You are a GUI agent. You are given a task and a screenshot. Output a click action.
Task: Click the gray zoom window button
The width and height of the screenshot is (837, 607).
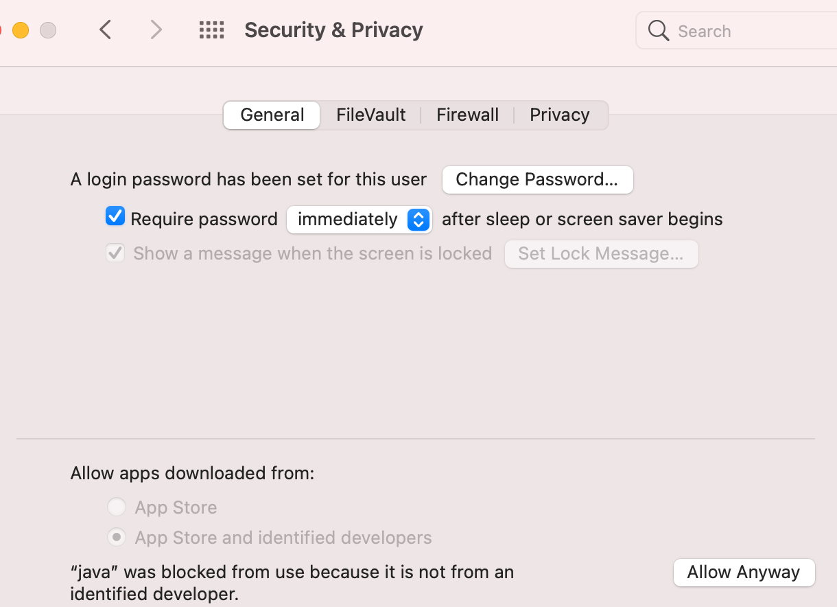(47, 30)
